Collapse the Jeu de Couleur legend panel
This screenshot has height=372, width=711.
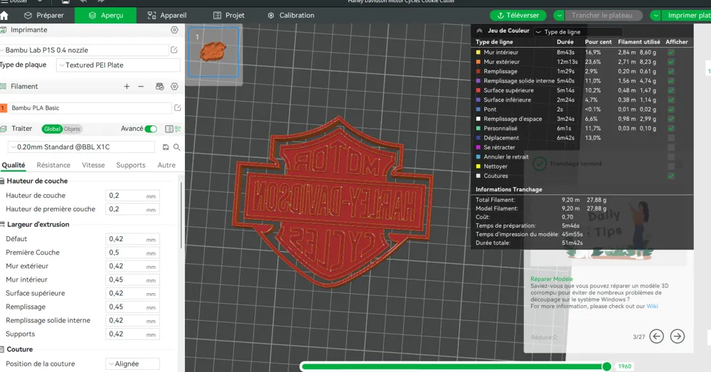pyautogui.click(x=479, y=31)
